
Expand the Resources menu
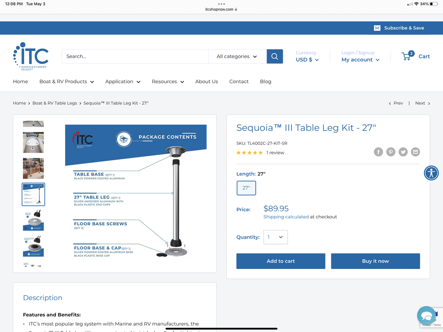(x=168, y=82)
